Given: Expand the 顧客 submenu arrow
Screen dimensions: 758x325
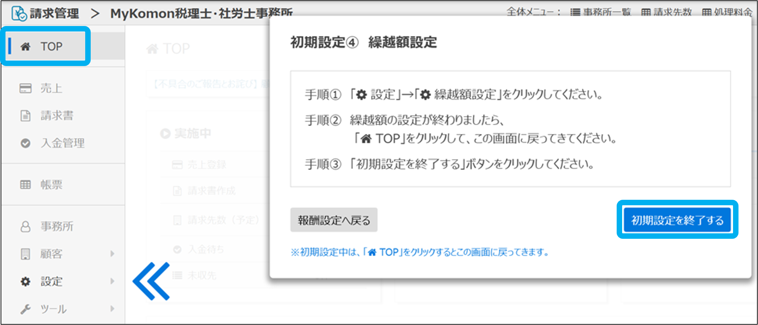Looking at the screenshot, I should (112, 254).
